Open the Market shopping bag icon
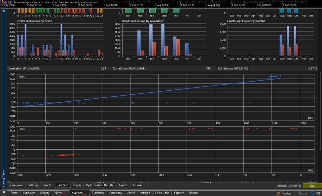 [x=279, y=193]
